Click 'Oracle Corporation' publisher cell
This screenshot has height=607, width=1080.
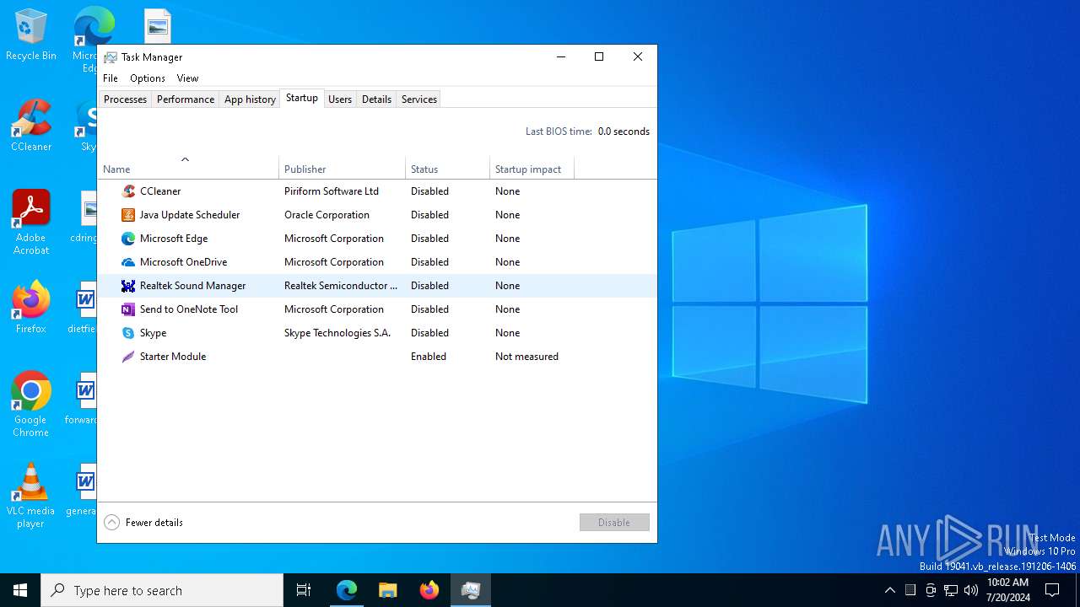click(327, 215)
